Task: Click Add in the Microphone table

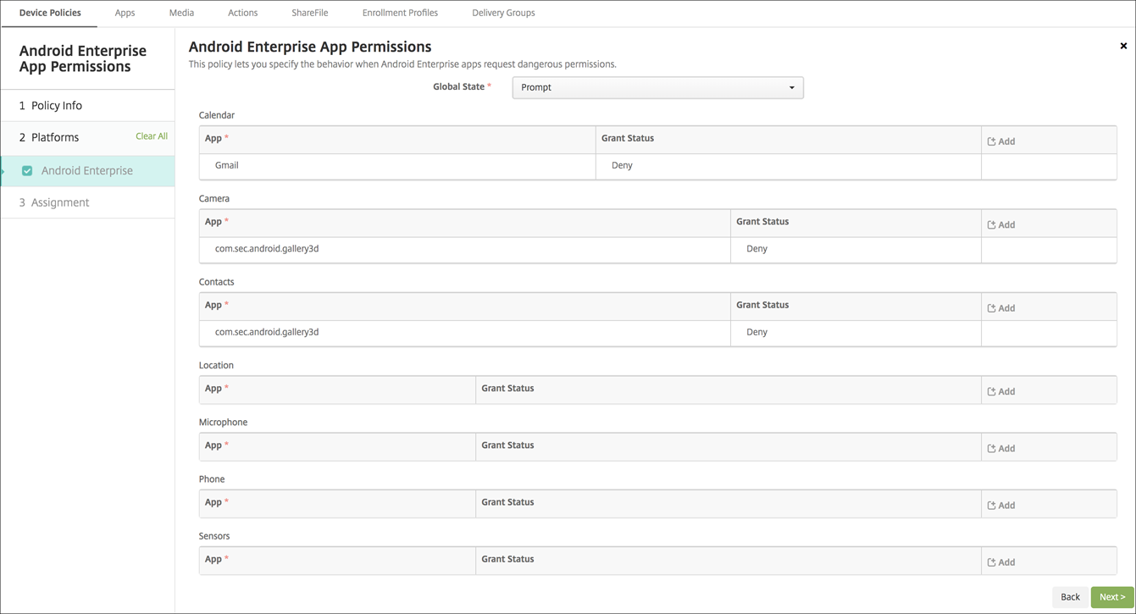Action: point(1000,448)
